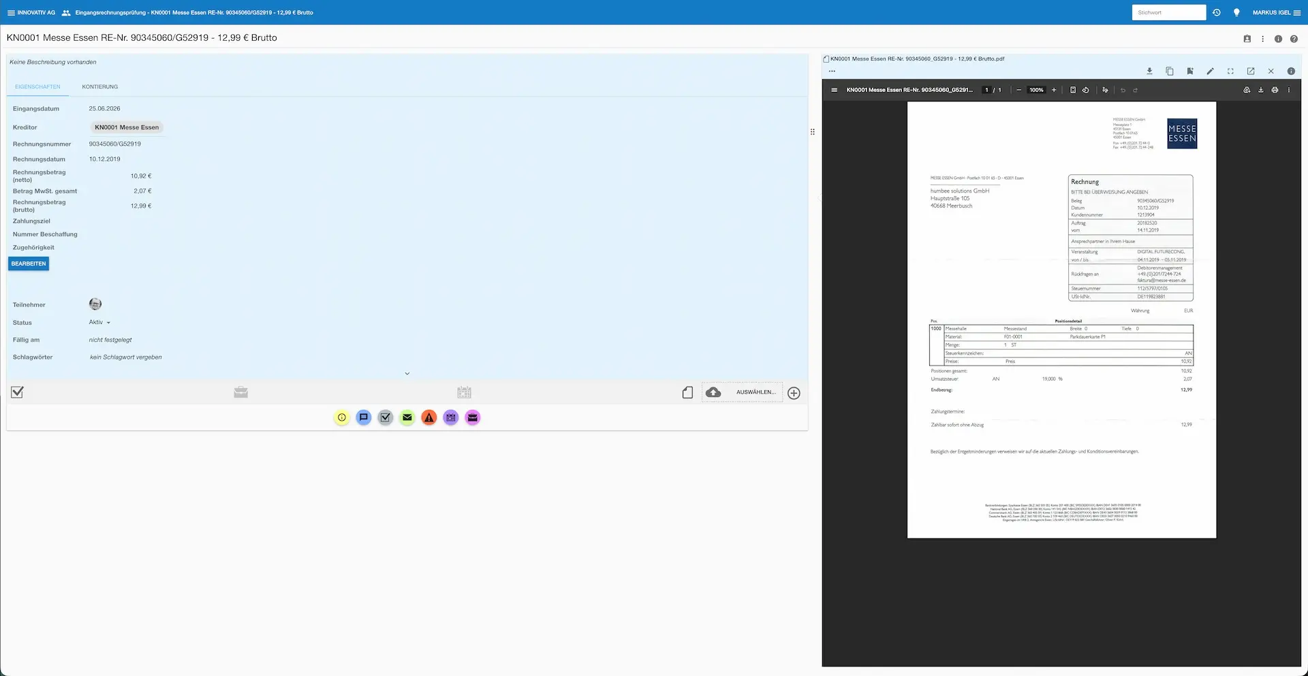The width and height of the screenshot is (1308, 676).
Task: Click the Messe Essen logo in the PDF
Action: click(x=1182, y=133)
